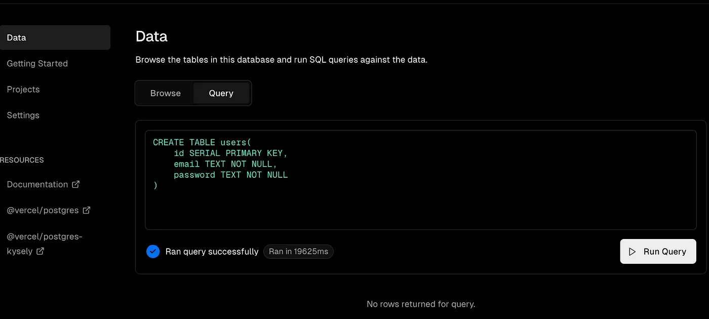Switch to the Browse tab

(x=165, y=93)
